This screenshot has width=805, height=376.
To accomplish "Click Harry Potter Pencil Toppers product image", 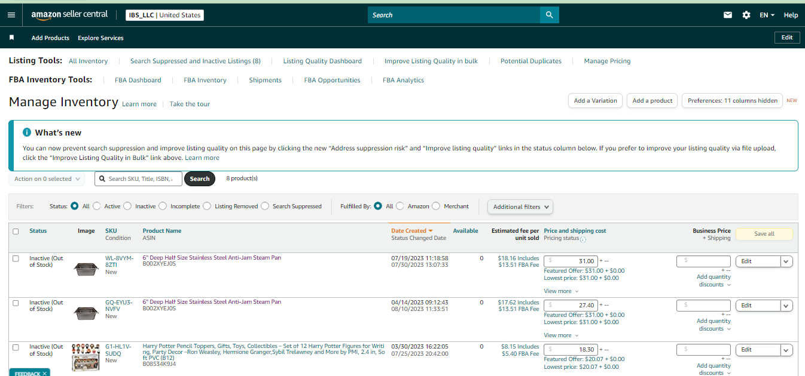I will (x=84, y=357).
